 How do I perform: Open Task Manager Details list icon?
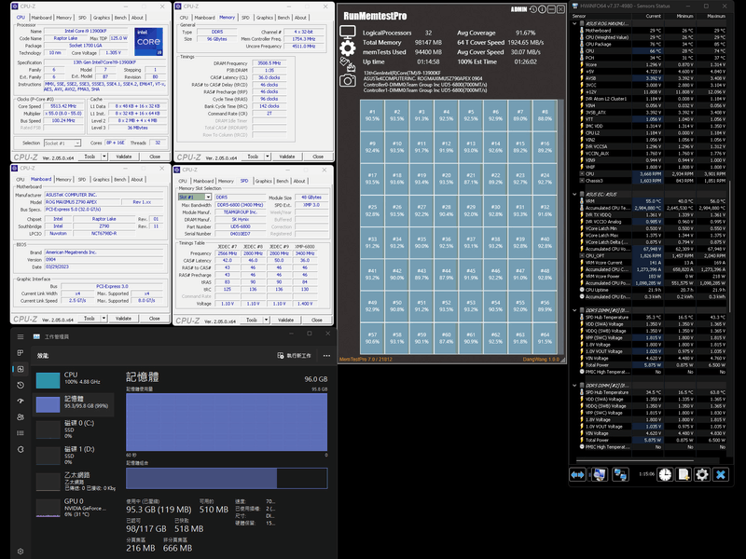click(x=21, y=433)
